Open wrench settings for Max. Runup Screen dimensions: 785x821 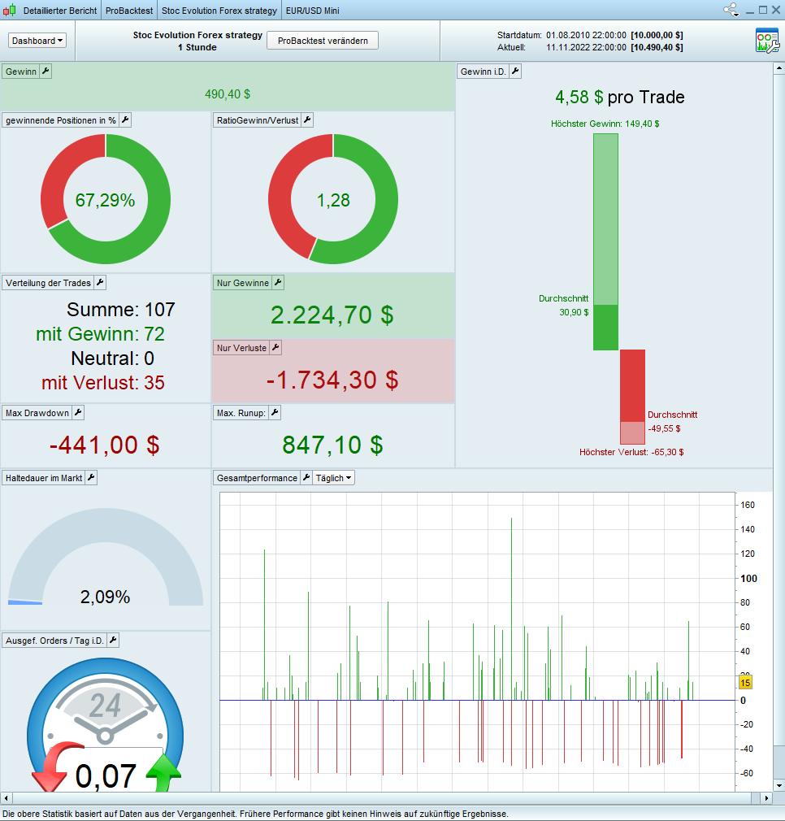[x=274, y=413]
